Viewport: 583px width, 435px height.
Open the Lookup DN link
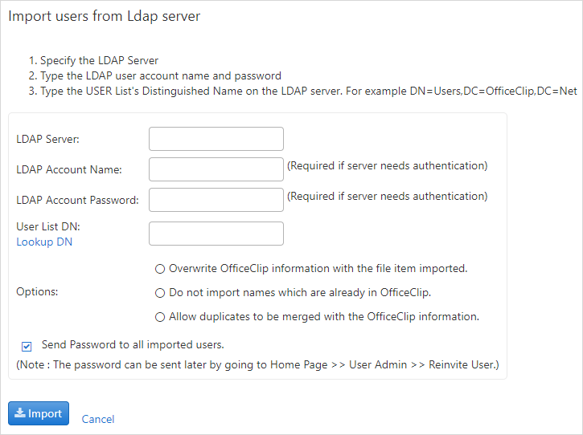point(44,242)
